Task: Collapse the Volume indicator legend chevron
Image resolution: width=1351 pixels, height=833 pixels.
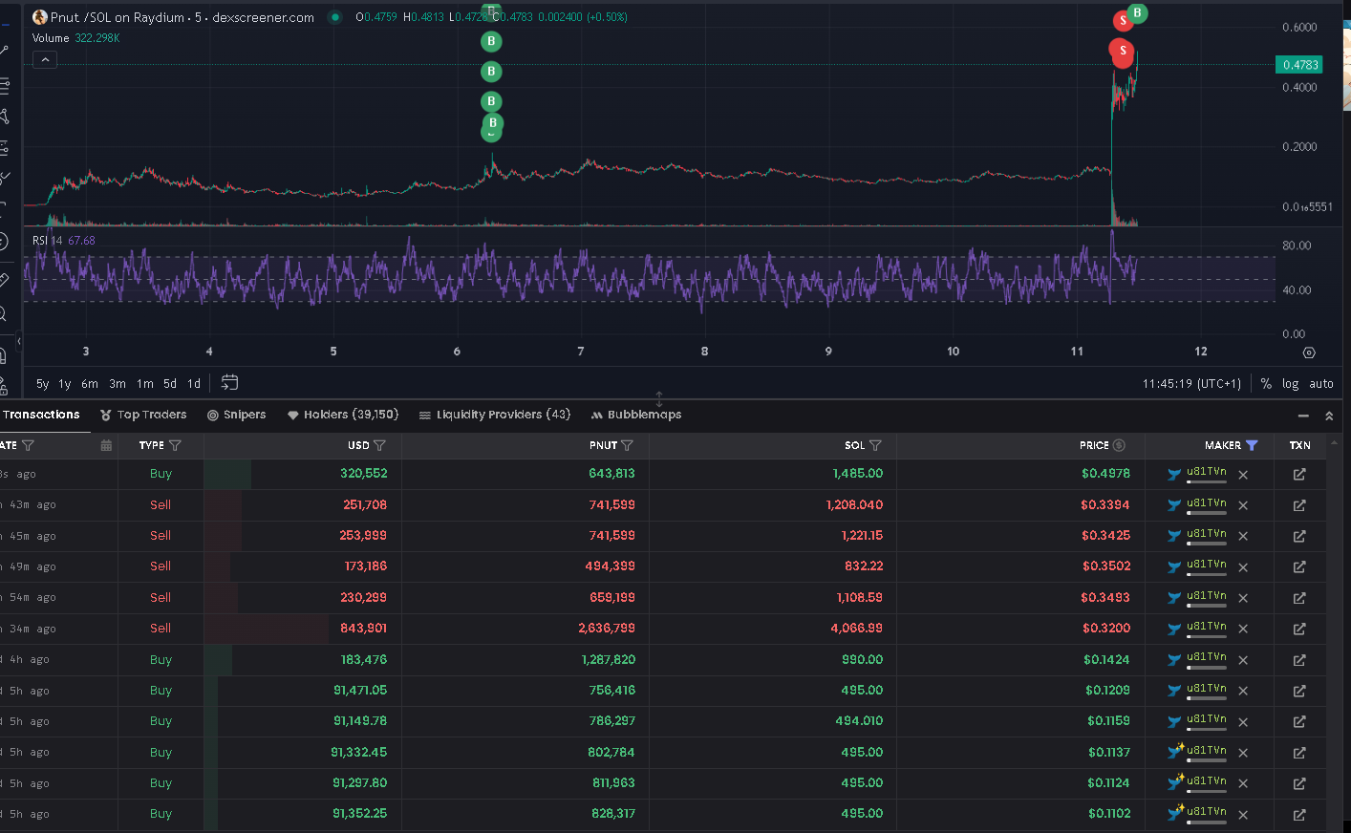Action: (x=45, y=59)
